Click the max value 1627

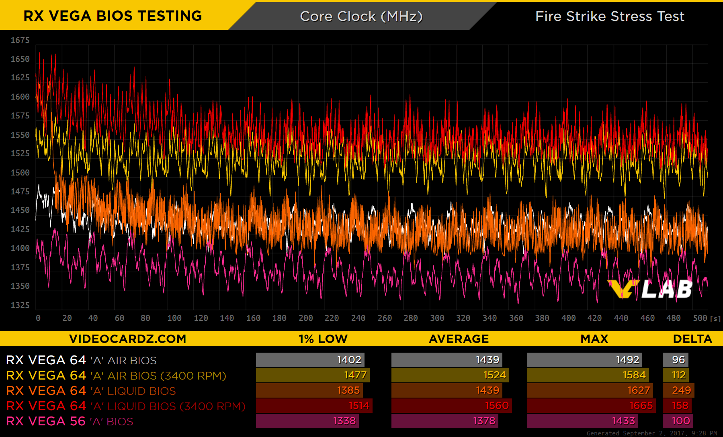pos(639,390)
